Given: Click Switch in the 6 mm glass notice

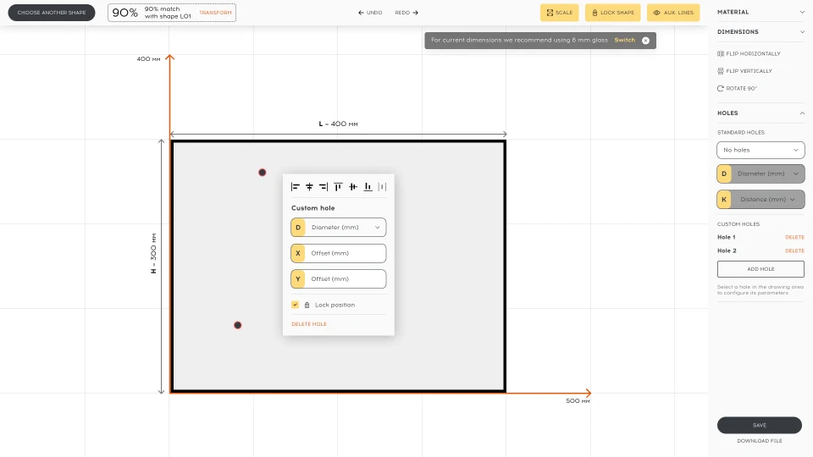Looking at the screenshot, I should [624, 40].
